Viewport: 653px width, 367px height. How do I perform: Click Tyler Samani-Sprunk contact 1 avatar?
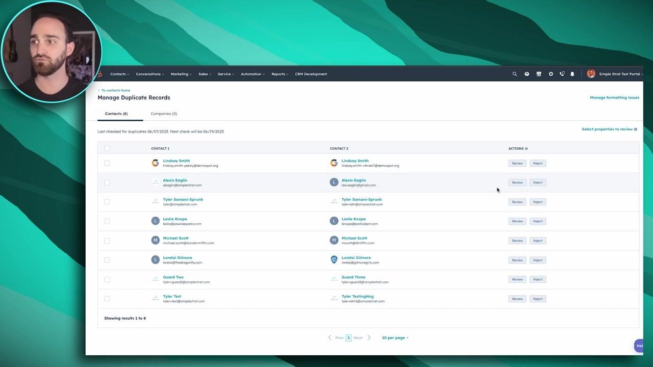point(155,202)
